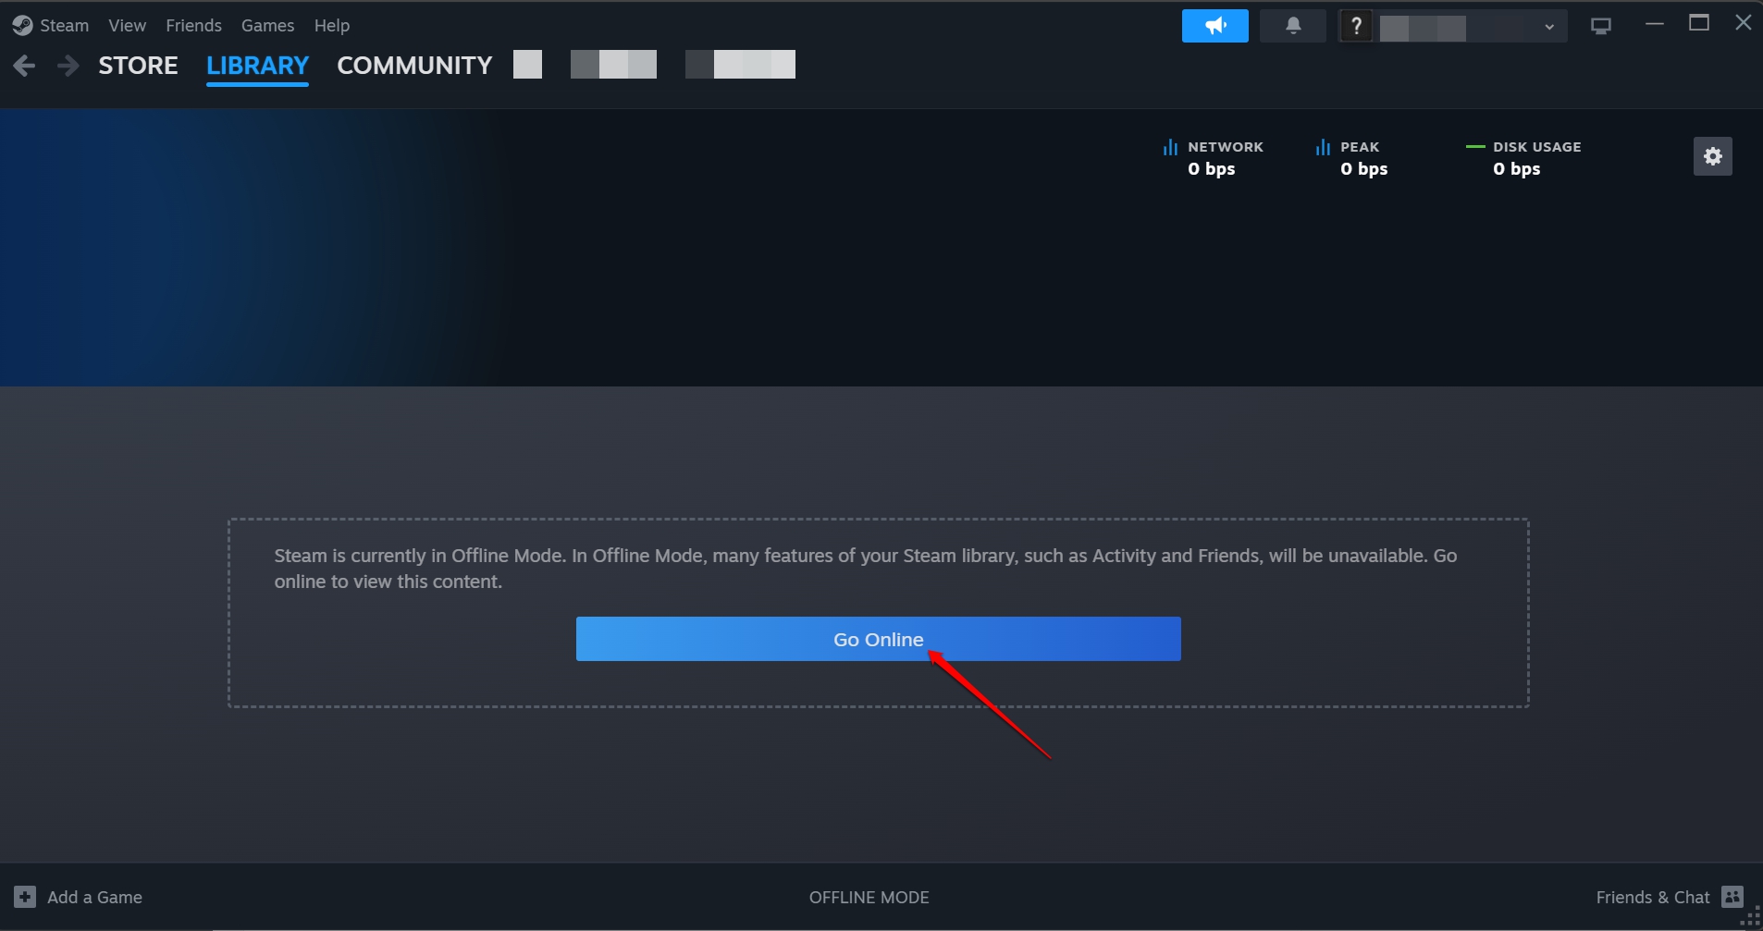This screenshot has width=1763, height=931.
Task: Expand the account name dropdown chevron
Action: click(1548, 25)
